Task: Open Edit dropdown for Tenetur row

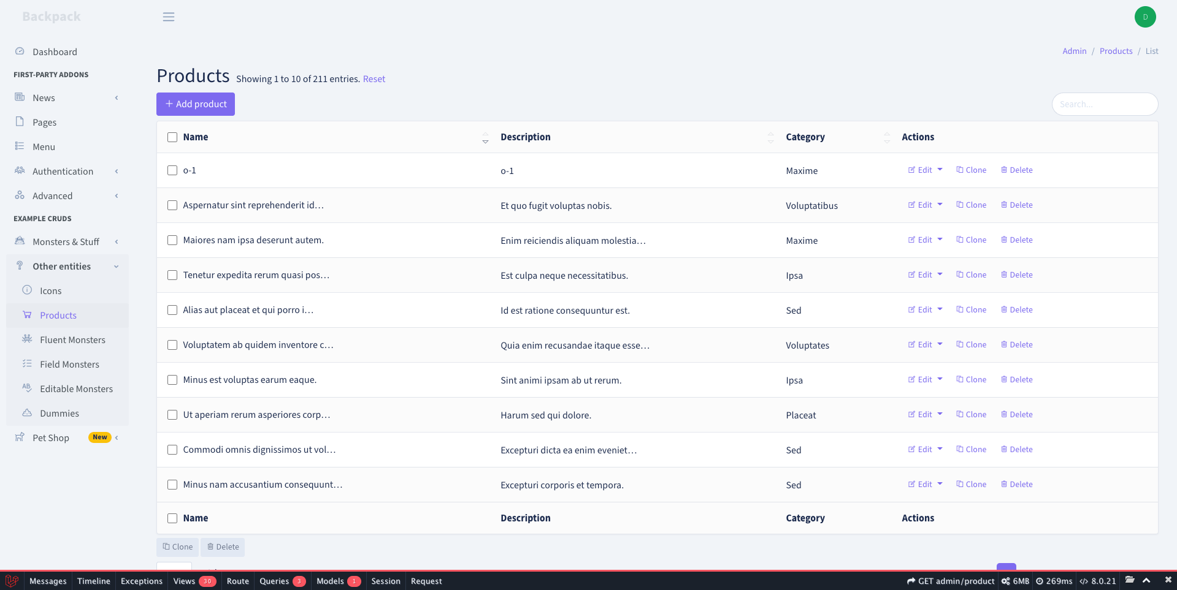Action: [x=940, y=274]
